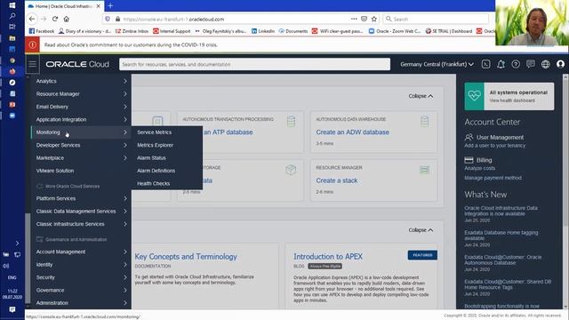Open the Exadata Database Home tagging news item

[x=501, y=236]
